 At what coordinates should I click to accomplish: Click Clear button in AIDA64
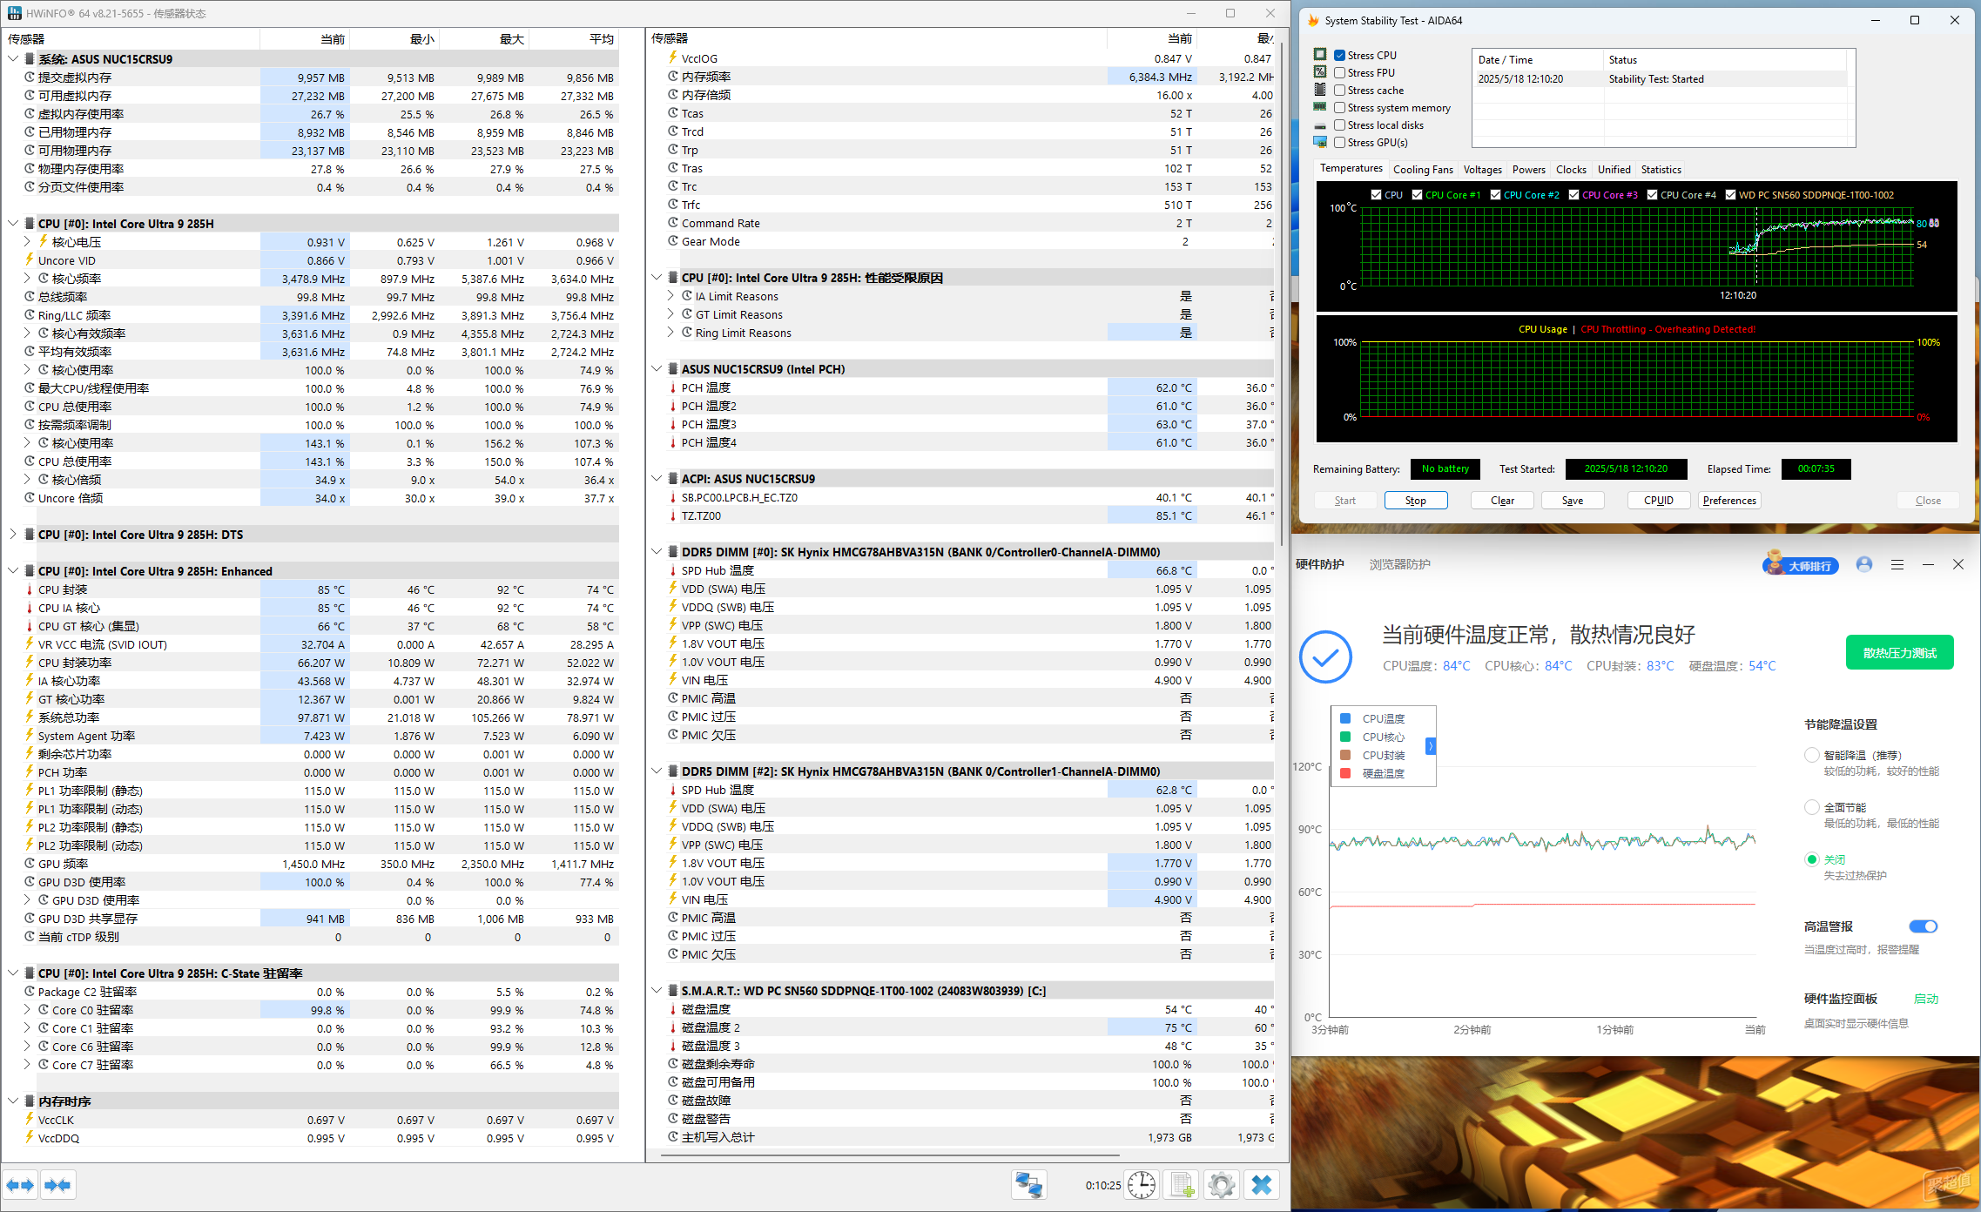click(1502, 501)
